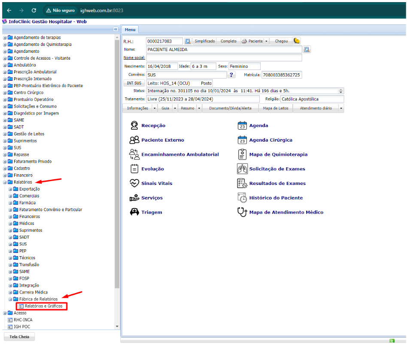Screen dimensions: 407x345
Task: Collapse the Fábrica de Relatórios node
Action: pos(10,300)
